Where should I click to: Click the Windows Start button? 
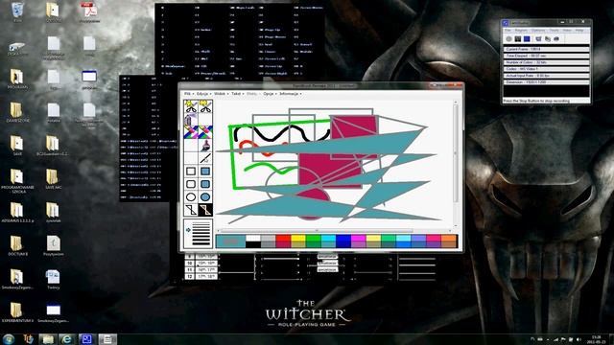pyautogui.click(x=9, y=338)
